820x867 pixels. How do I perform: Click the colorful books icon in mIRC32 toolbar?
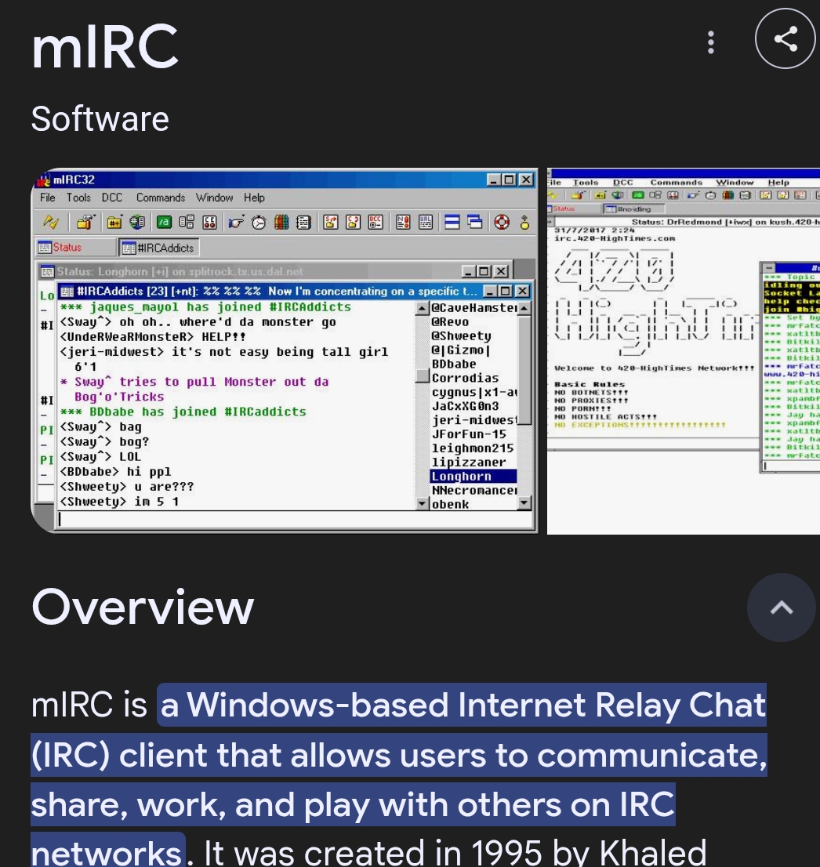(281, 222)
